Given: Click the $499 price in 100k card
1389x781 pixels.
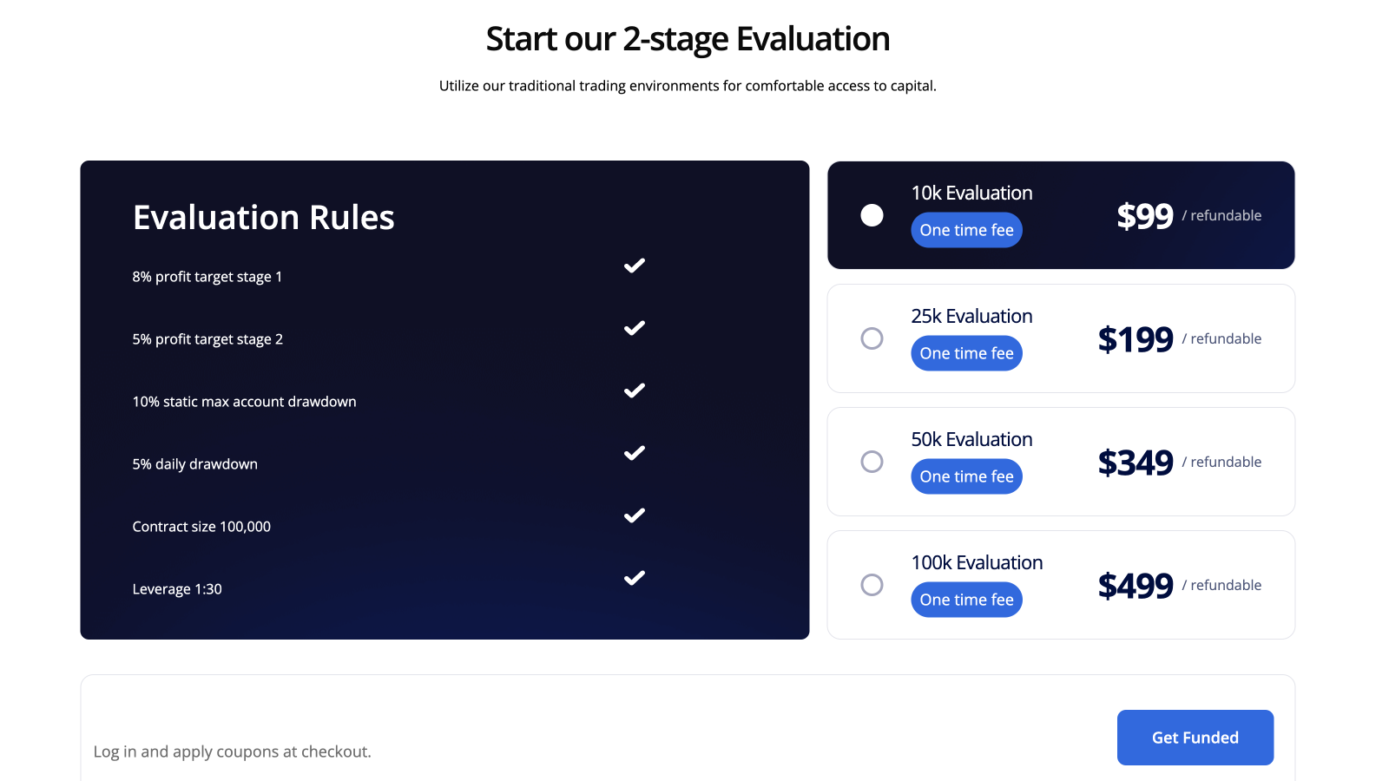Looking at the screenshot, I should [1136, 586].
